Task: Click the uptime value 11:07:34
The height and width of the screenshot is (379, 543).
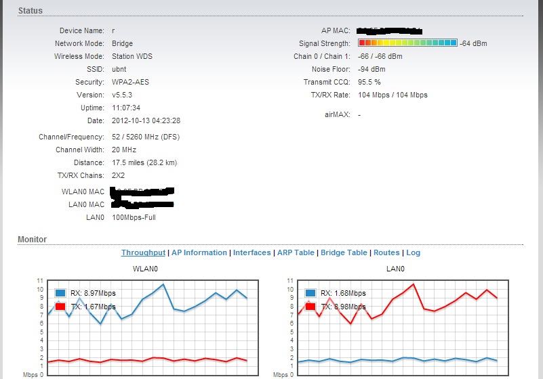Action: [x=126, y=108]
